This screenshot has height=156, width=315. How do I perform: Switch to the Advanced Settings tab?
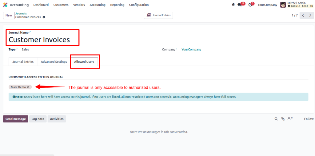pyautogui.click(x=54, y=62)
